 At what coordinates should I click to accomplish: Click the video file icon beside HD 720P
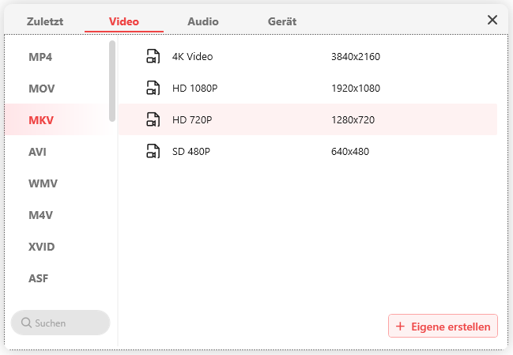153,119
